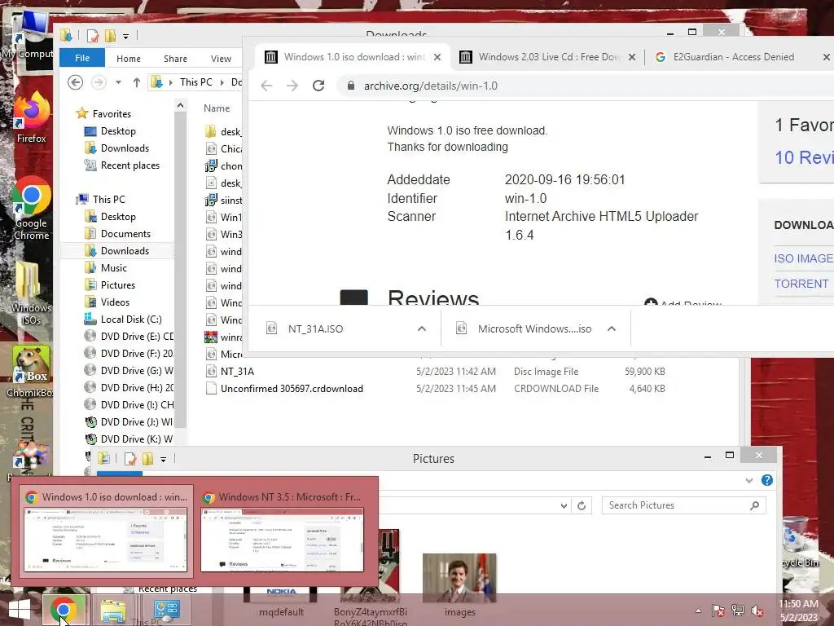Select Music folder under This PC
Image resolution: width=834 pixels, height=626 pixels.
point(114,267)
